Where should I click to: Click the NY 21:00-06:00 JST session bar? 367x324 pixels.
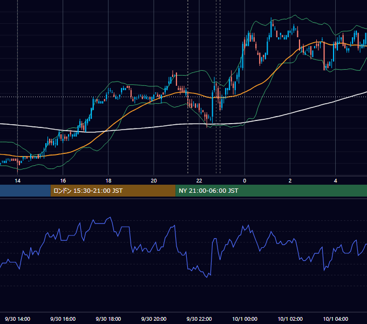[271, 191]
